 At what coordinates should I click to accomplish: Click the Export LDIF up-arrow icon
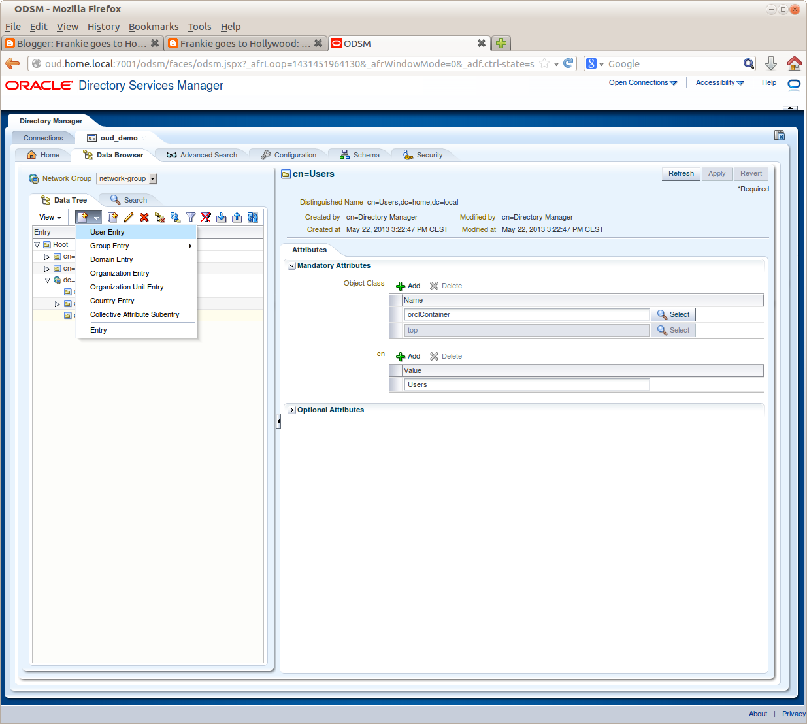(237, 218)
